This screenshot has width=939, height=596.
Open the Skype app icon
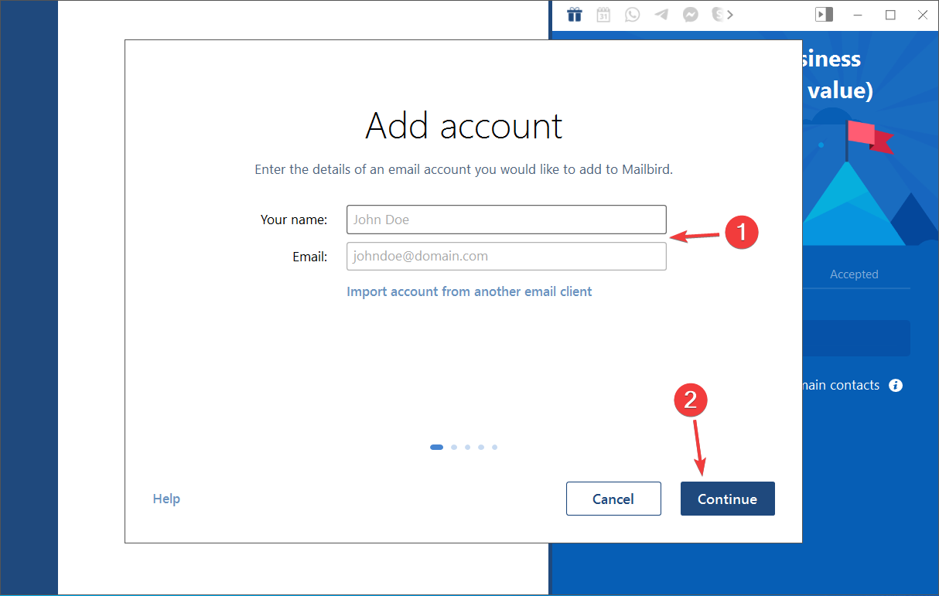(x=718, y=15)
